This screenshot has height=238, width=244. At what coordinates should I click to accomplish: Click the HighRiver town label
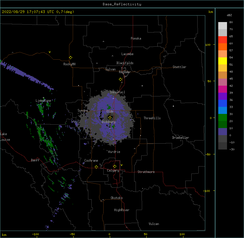coord(122,210)
